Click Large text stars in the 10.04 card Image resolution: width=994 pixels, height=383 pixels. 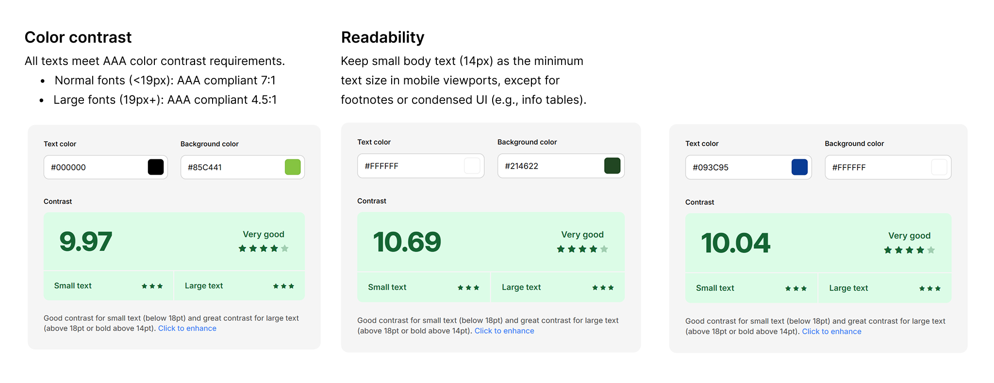(x=930, y=288)
